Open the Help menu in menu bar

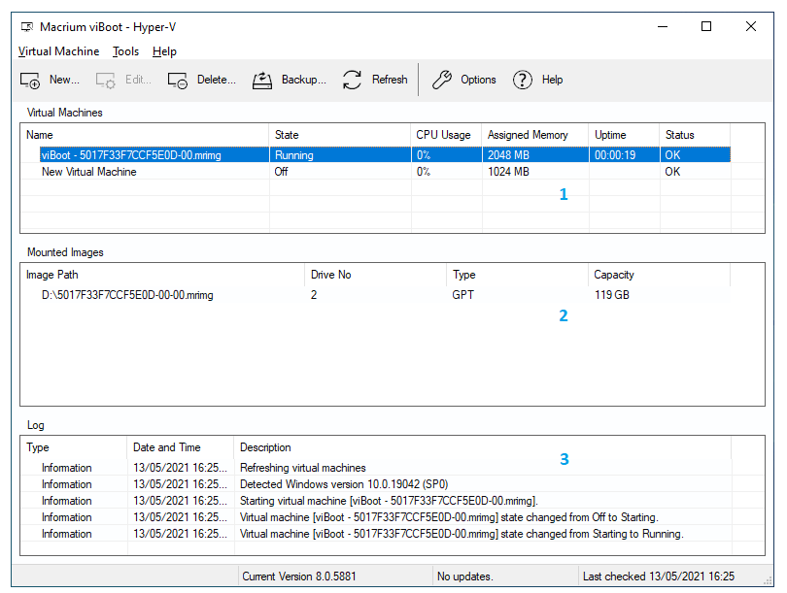[x=164, y=51]
